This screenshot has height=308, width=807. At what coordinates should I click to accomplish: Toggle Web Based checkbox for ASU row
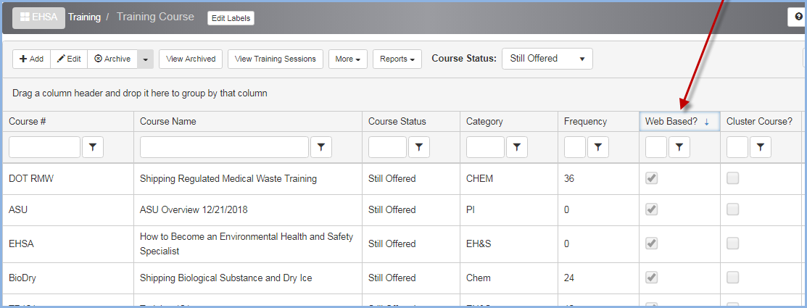pyautogui.click(x=652, y=209)
